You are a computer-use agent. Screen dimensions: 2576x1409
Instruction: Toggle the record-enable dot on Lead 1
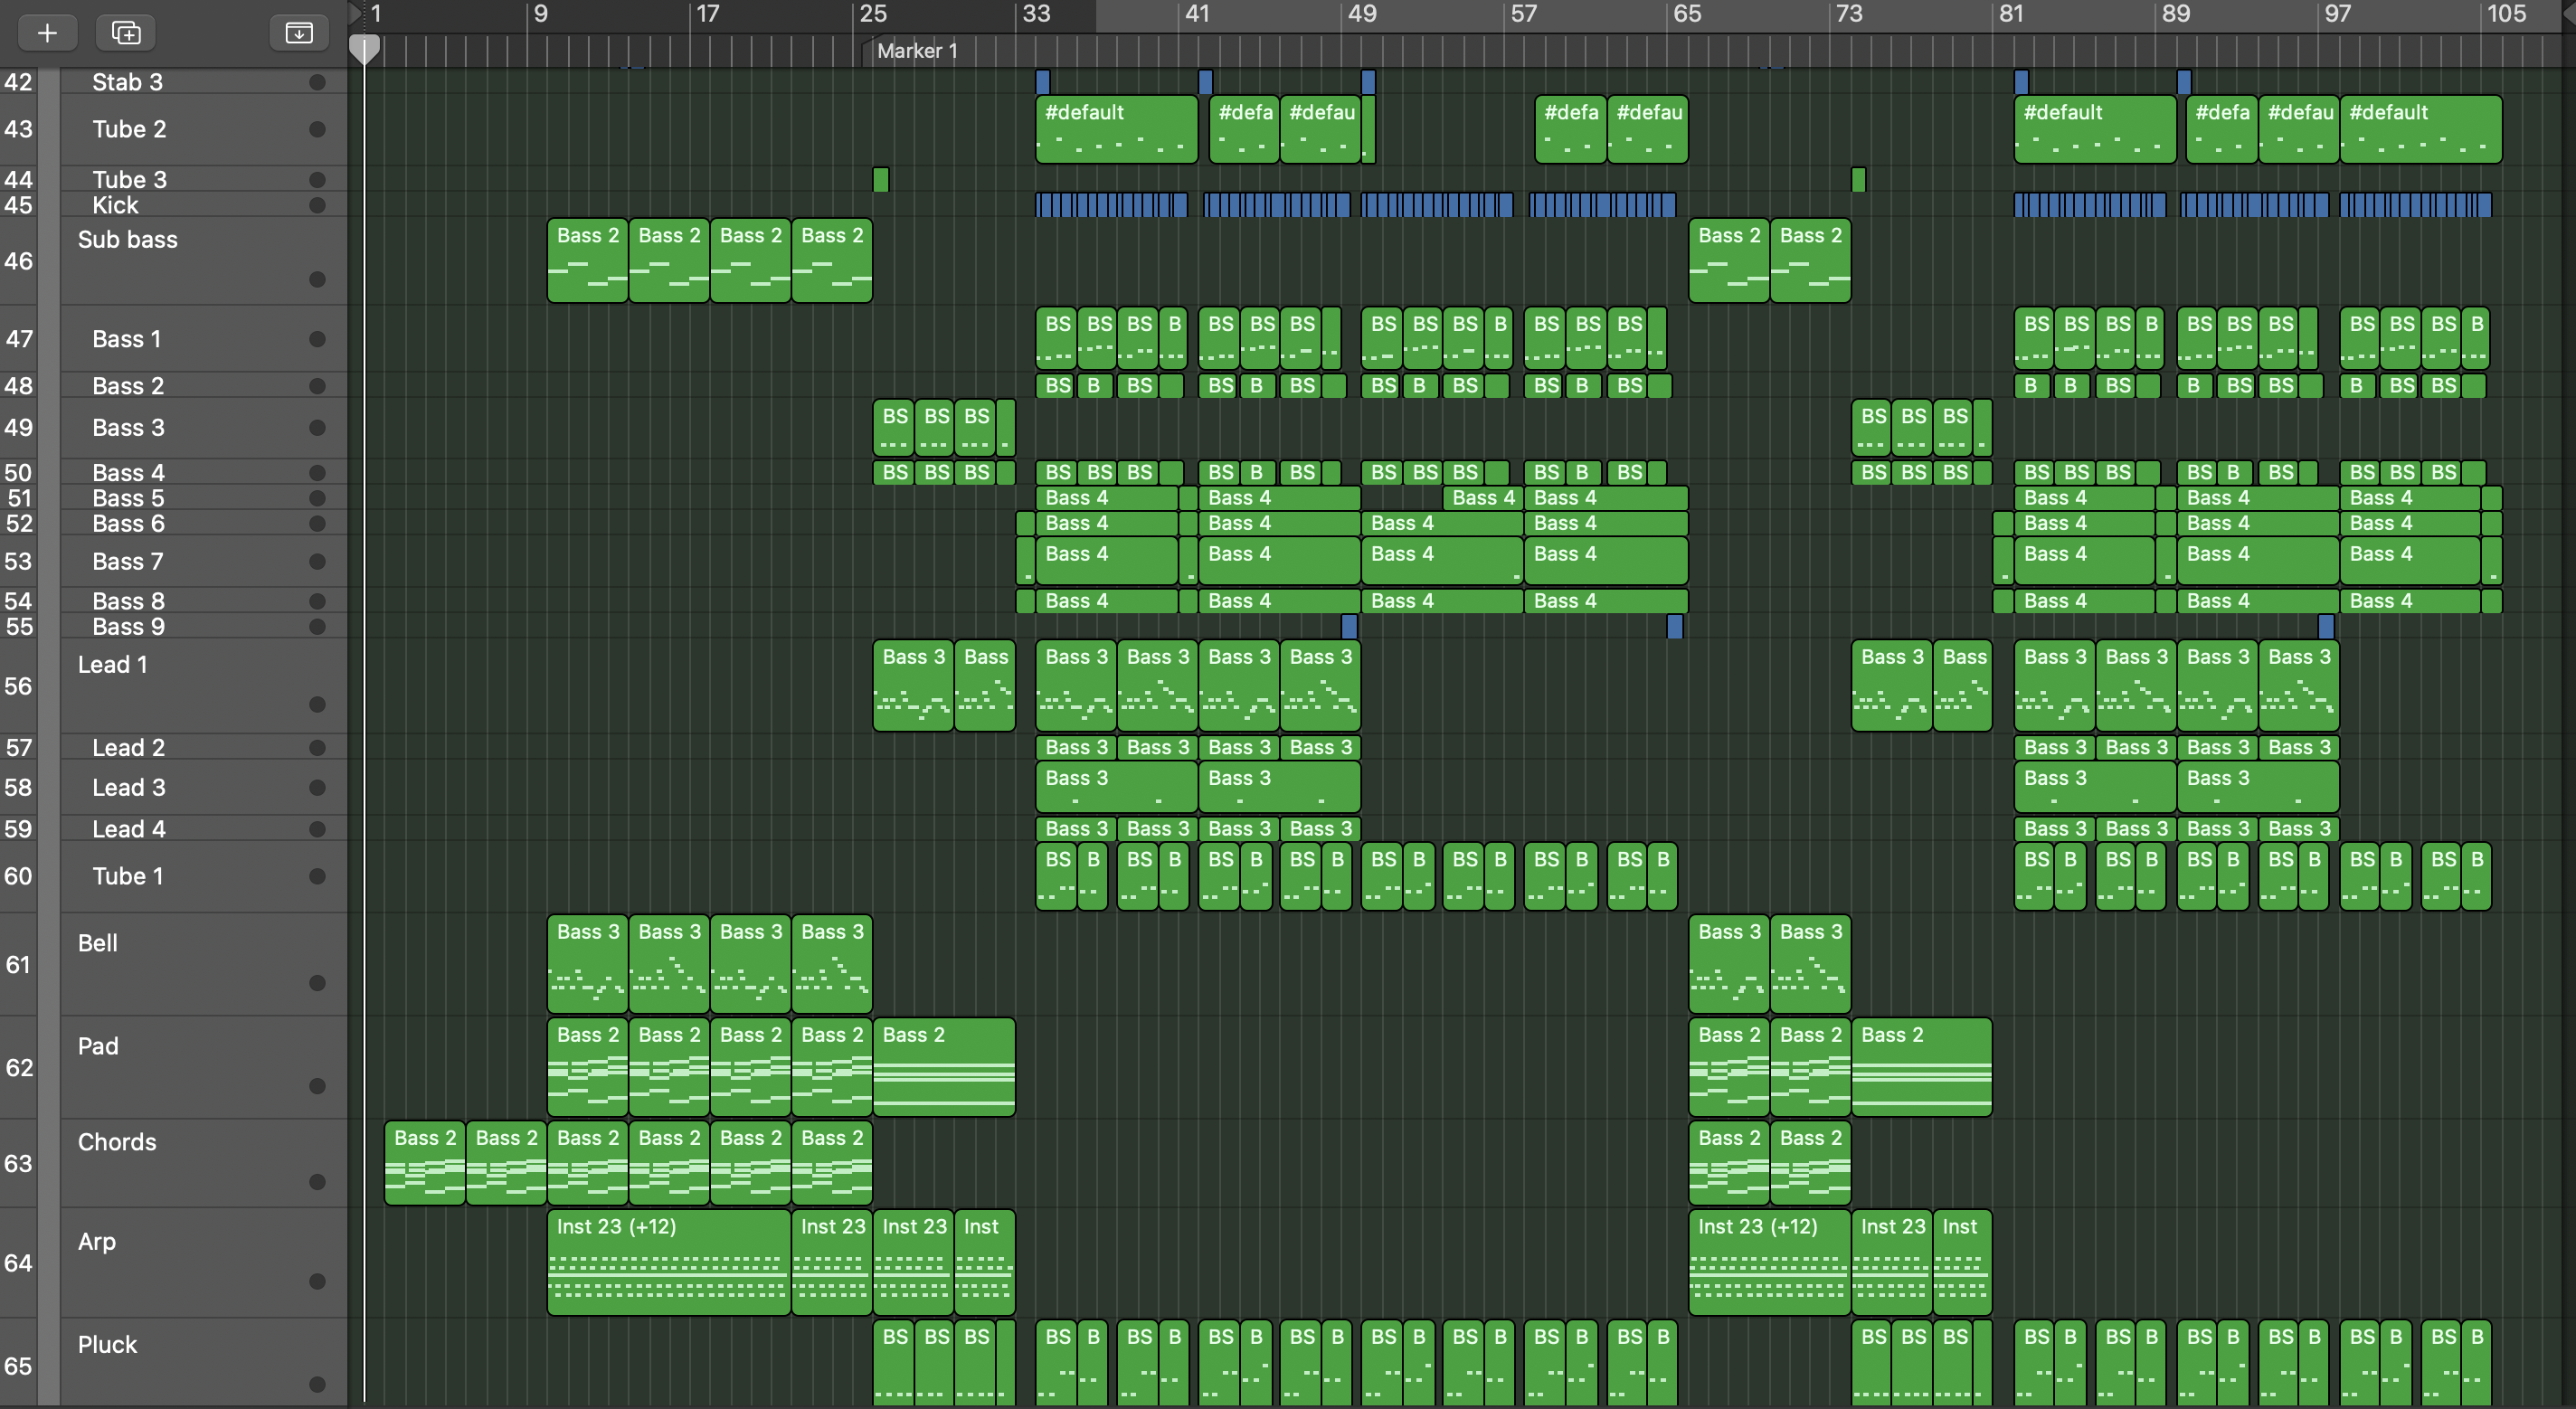pyautogui.click(x=317, y=704)
